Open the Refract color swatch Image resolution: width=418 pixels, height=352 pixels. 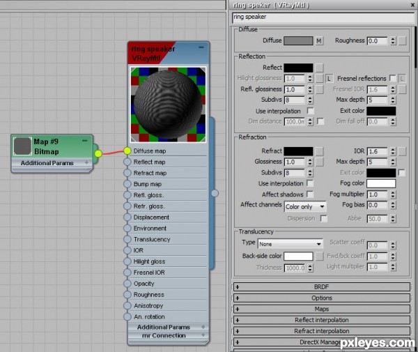pos(298,151)
